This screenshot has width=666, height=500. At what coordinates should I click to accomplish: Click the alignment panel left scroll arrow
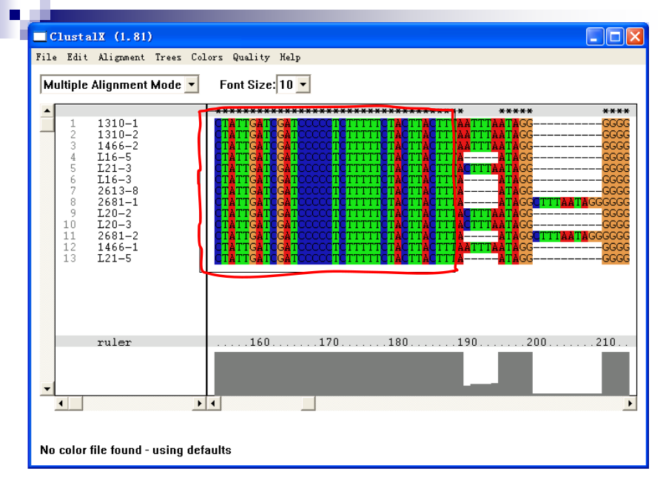(213, 403)
